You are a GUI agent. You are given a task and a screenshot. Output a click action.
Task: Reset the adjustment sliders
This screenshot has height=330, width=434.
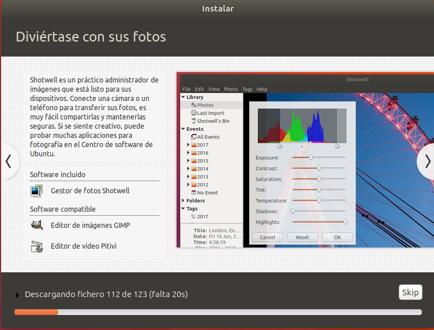pyautogui.click(x=302, y=237)
